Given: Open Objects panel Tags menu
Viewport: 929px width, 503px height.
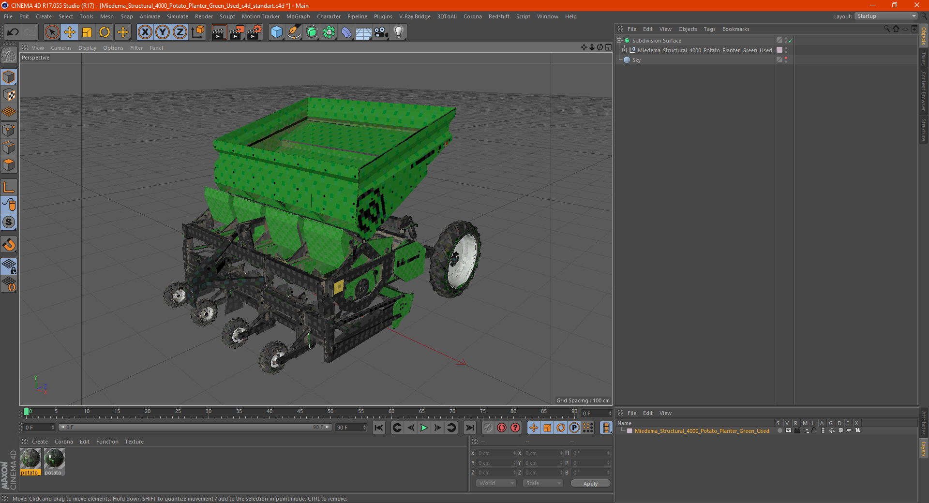Looking at the screenshot, I should (709, 29).
